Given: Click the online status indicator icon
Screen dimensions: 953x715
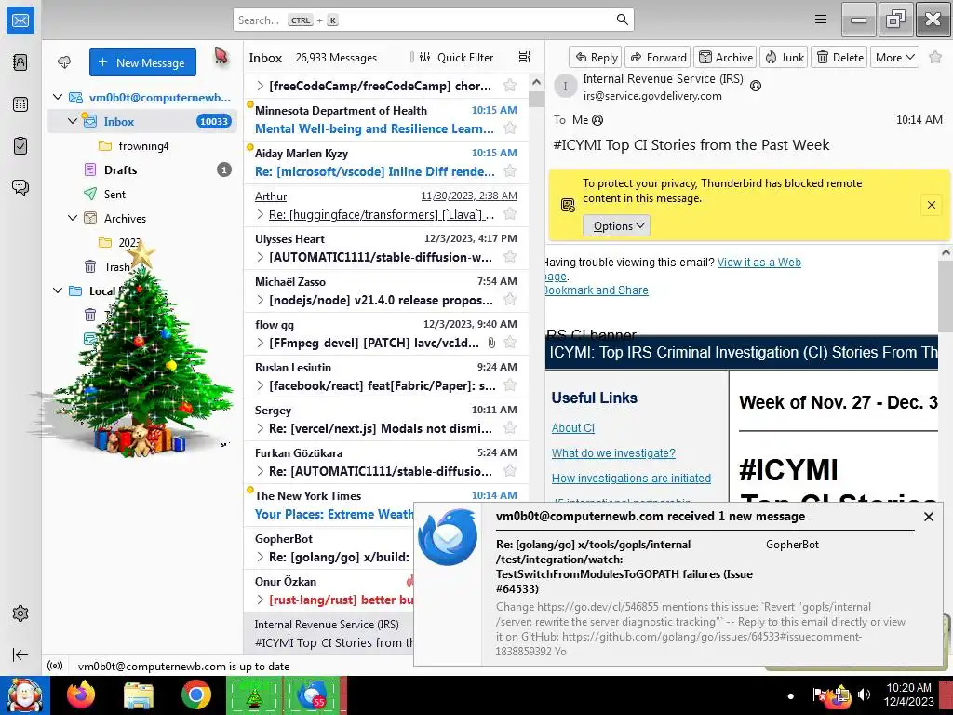Looking at the screenshot, I should (55, 666).
